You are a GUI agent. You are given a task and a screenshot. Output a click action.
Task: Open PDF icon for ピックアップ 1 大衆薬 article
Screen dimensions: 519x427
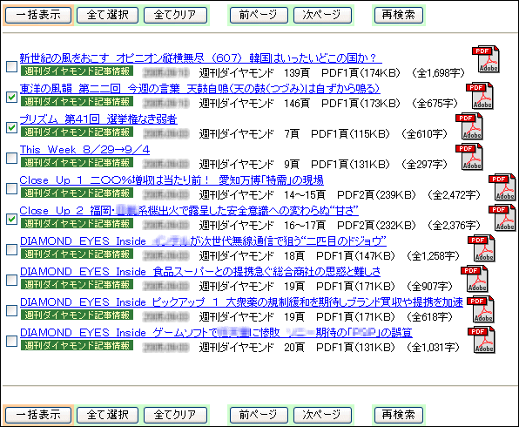tap(481, 309)
